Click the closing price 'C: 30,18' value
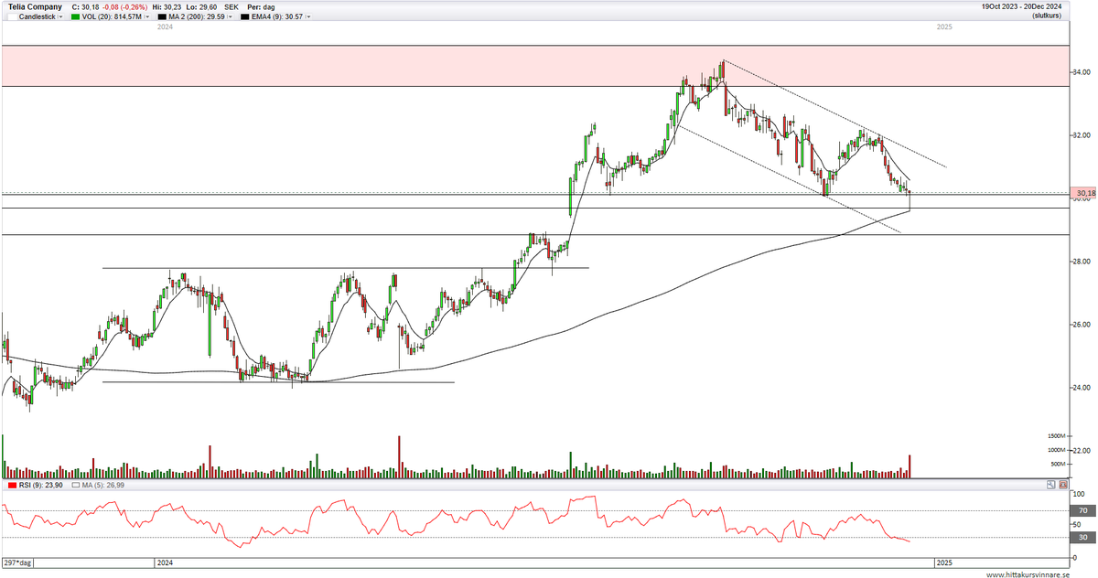Viewport: 1098px width, 578px height. coord(84,7)
